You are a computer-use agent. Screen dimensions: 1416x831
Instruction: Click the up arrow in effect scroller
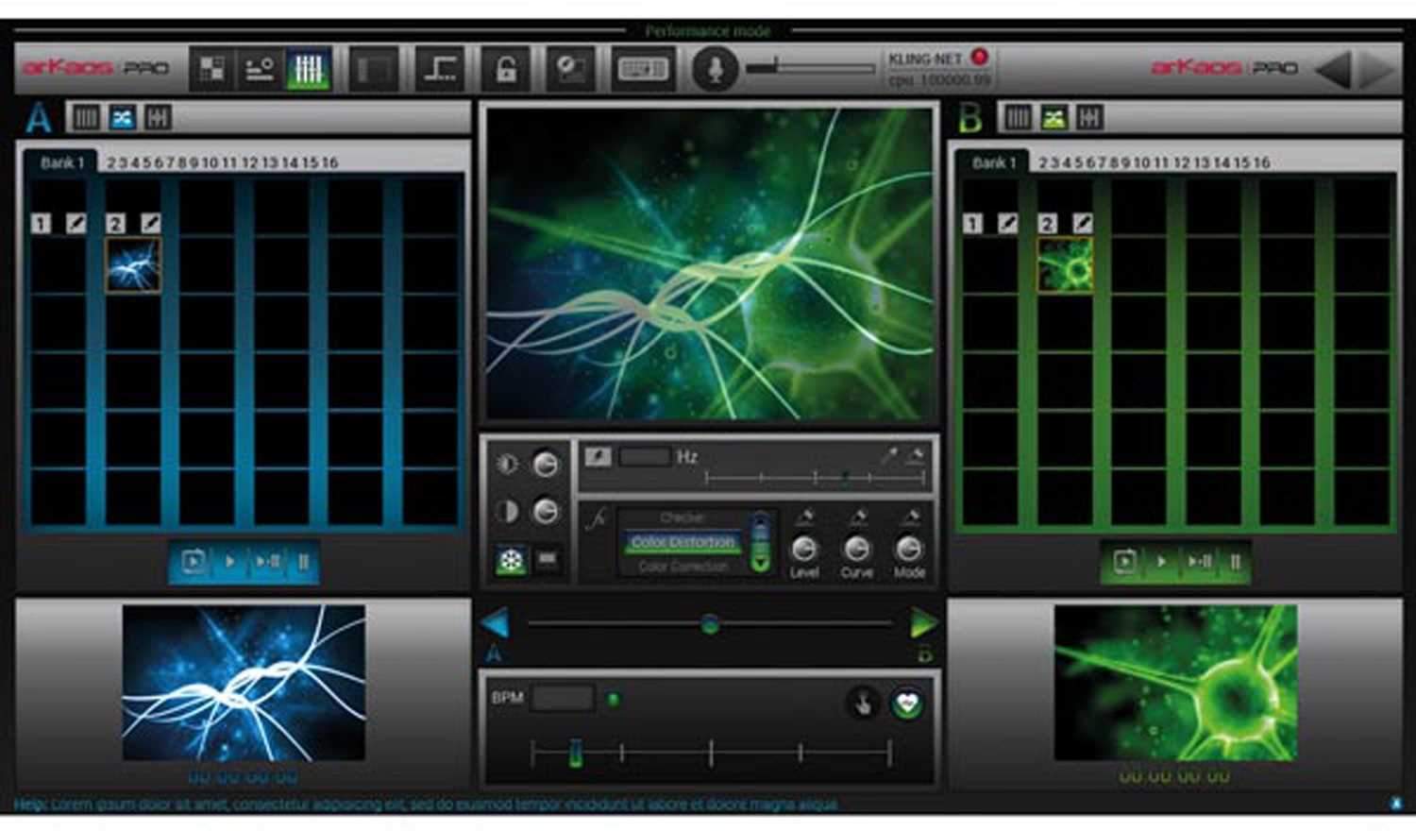pyautogui.click(x=762, y=521)
